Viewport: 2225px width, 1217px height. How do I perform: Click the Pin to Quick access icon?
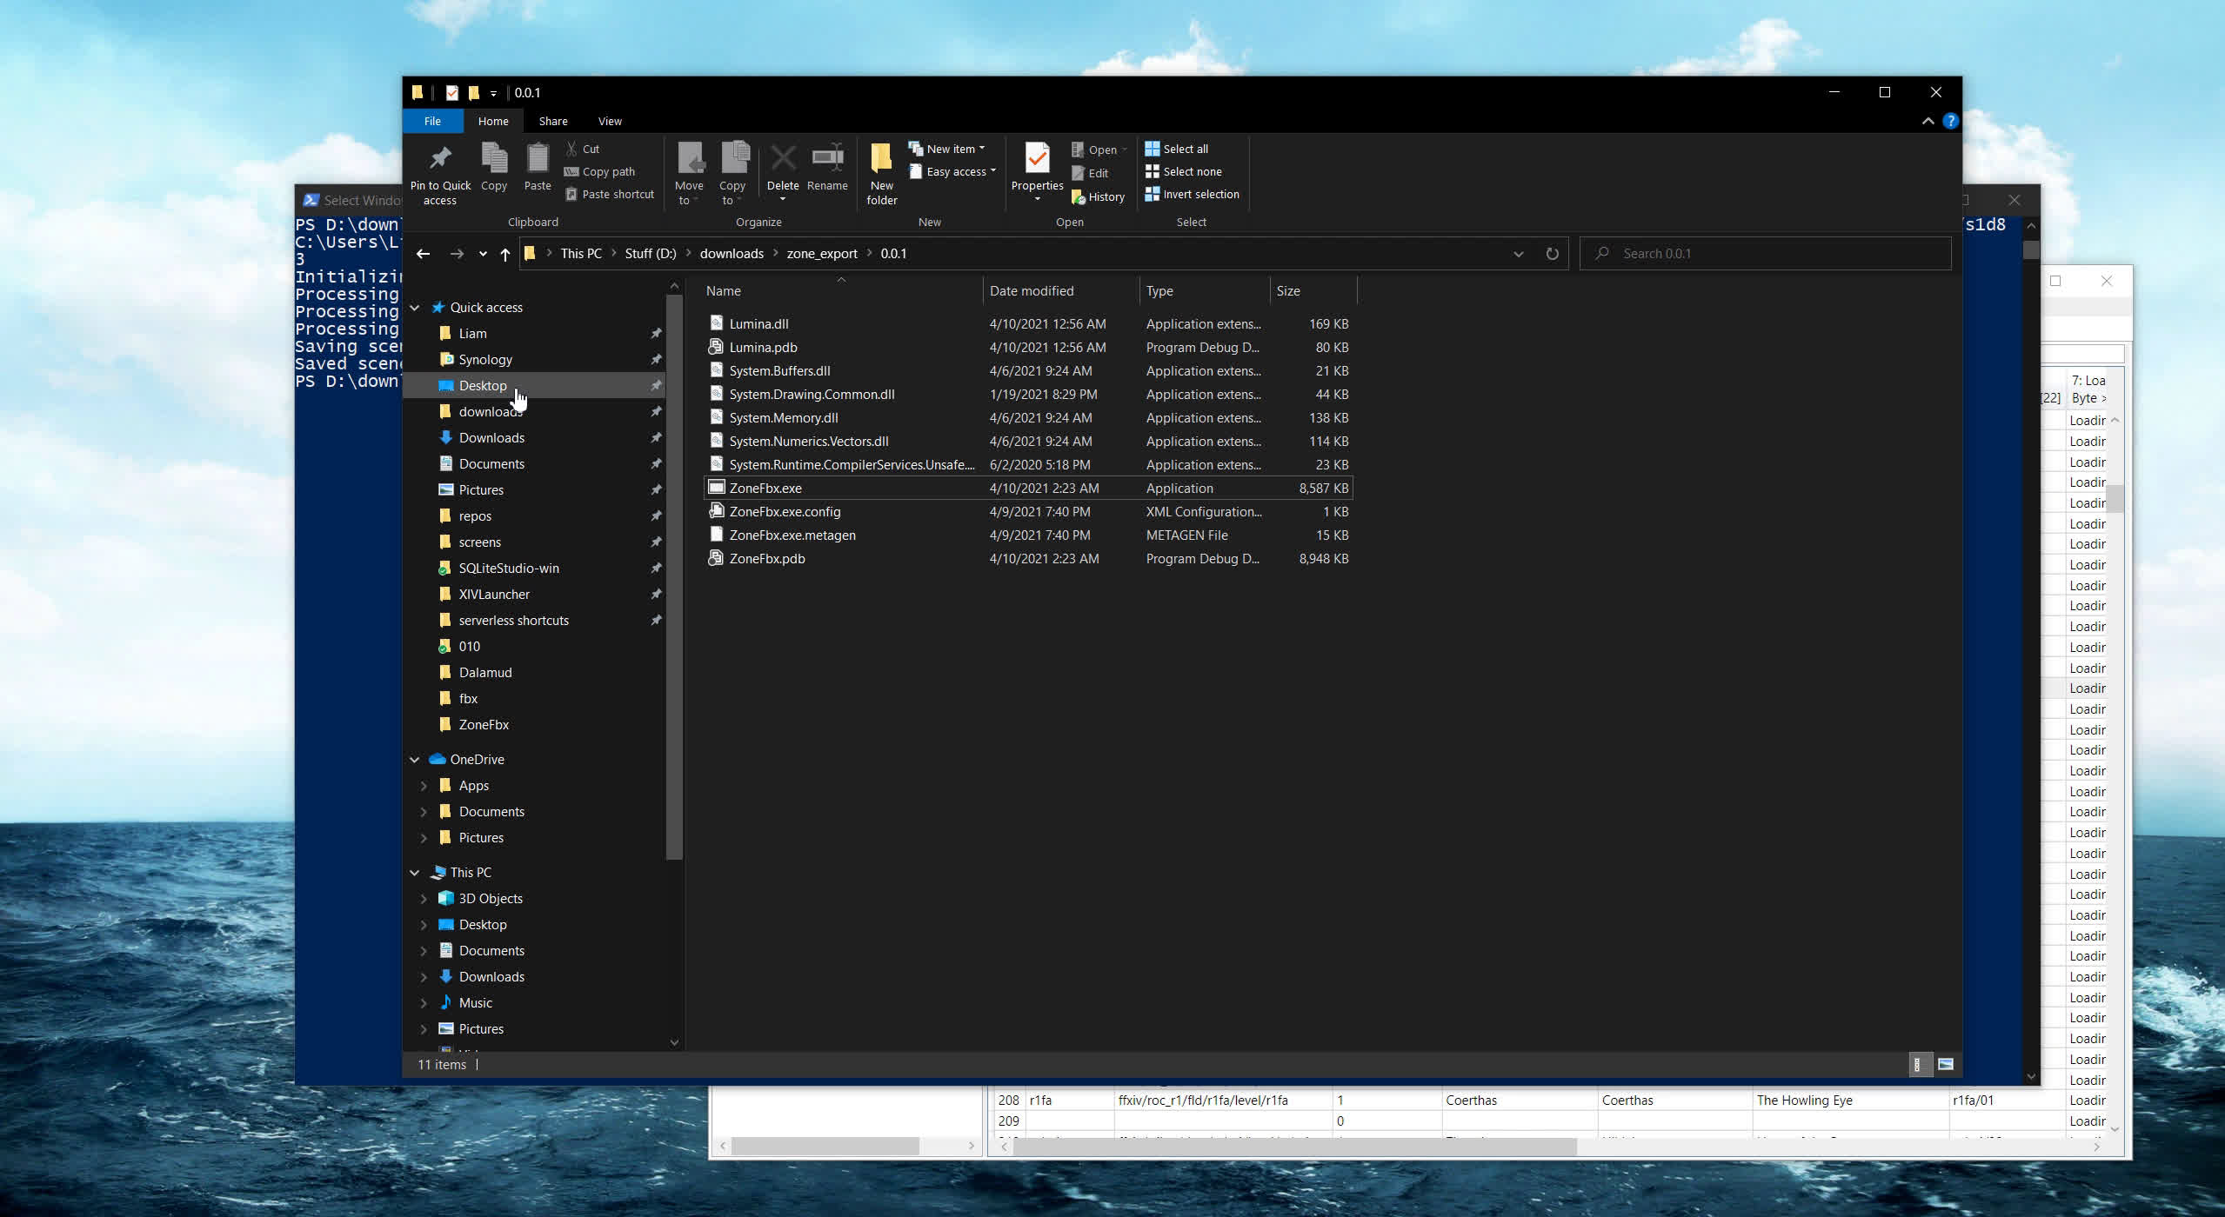[x=440, y=159]
